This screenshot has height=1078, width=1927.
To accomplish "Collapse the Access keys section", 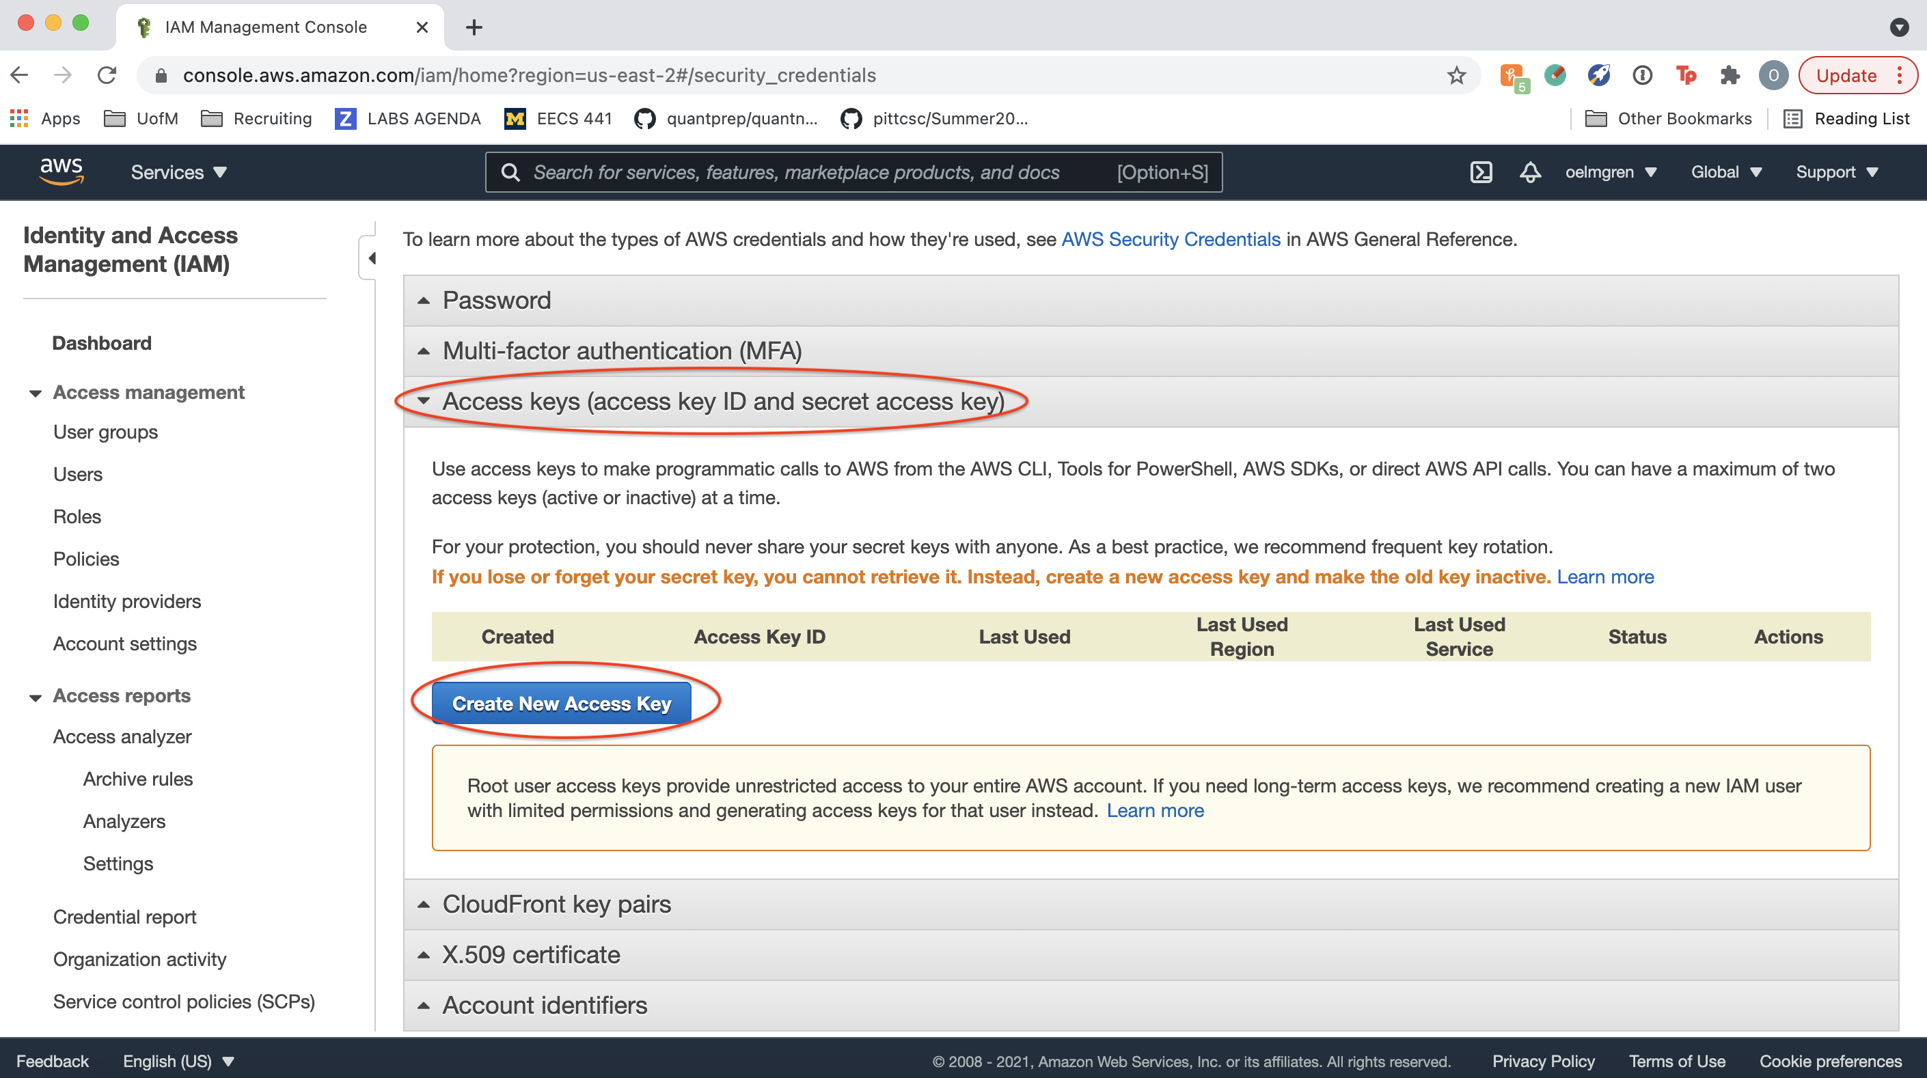I will (x=722, y=402).
